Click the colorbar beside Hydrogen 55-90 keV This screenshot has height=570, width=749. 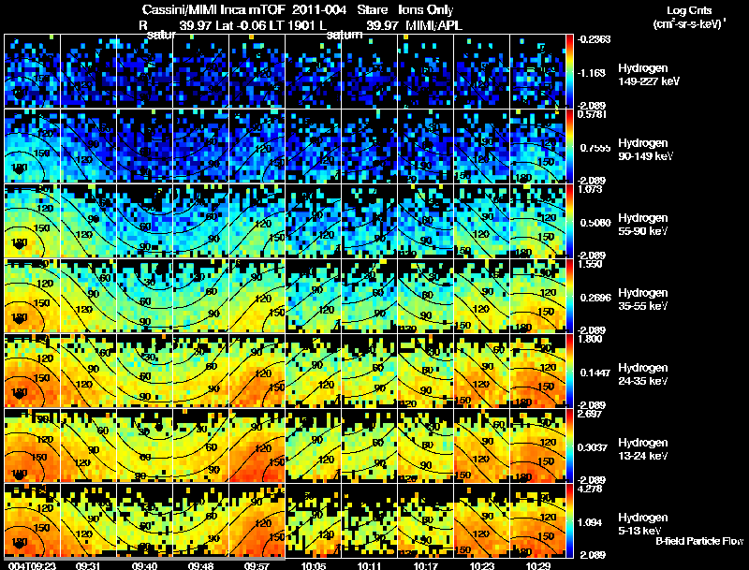click(x=569, y=221)
